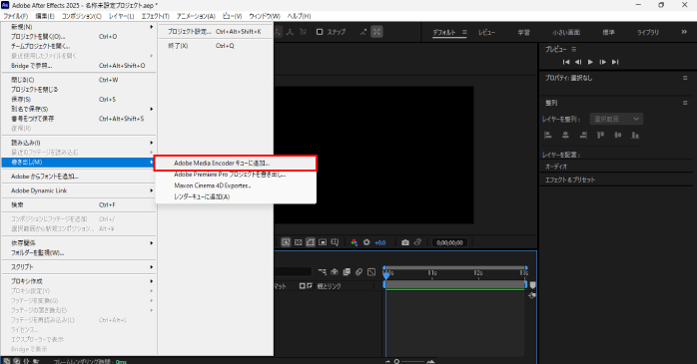
Task: Enable the スナップ checkbox
Action: 320,32
